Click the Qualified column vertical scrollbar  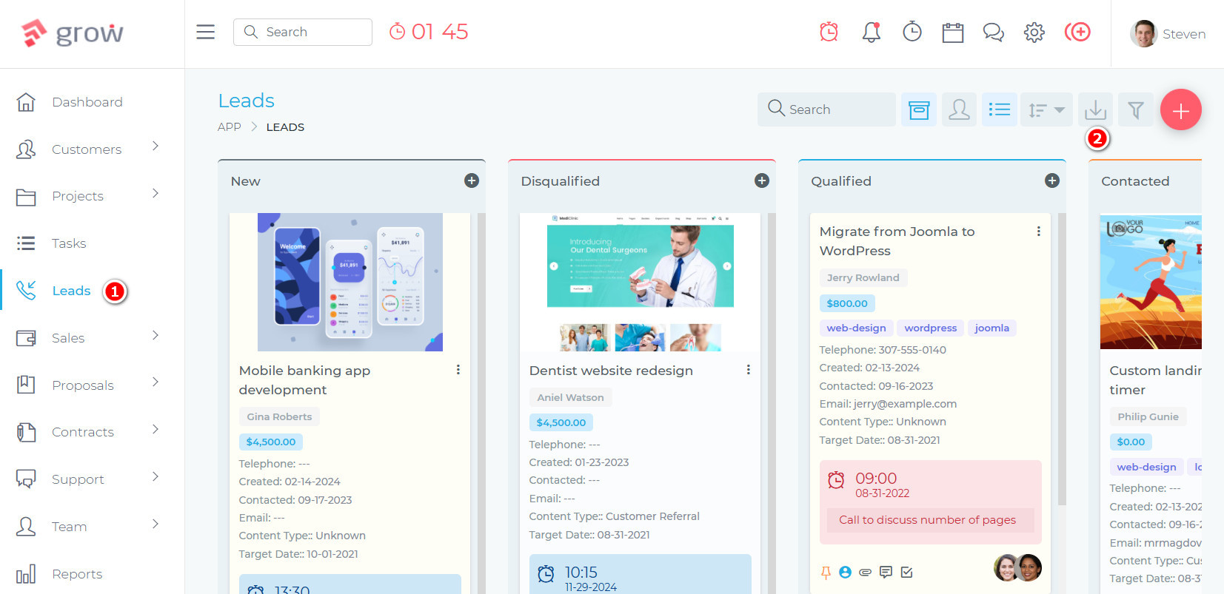(x=1062, y=359)
